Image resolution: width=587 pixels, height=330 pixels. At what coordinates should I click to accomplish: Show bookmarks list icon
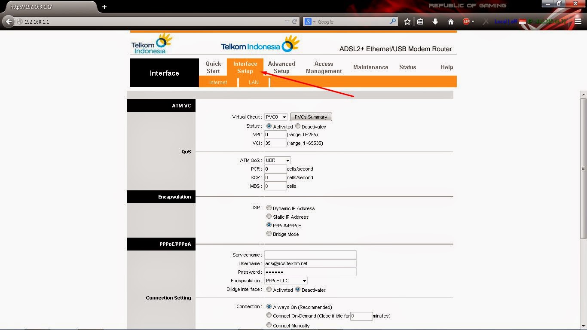(x=421, y=21)
